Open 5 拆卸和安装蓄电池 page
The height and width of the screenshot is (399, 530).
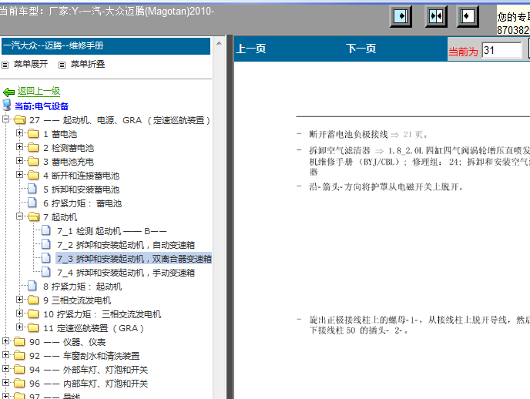click(x=81, y=189)
